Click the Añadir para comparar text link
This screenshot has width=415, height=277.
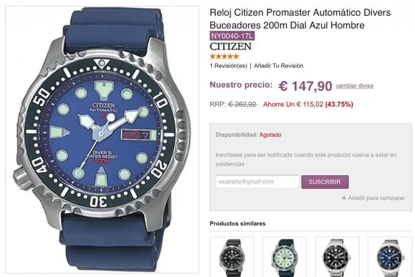point(377,198)
